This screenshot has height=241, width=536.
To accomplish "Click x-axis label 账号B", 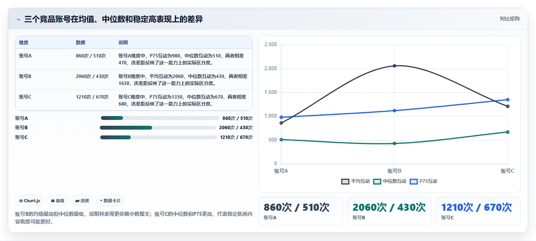I will click(394, 171).
